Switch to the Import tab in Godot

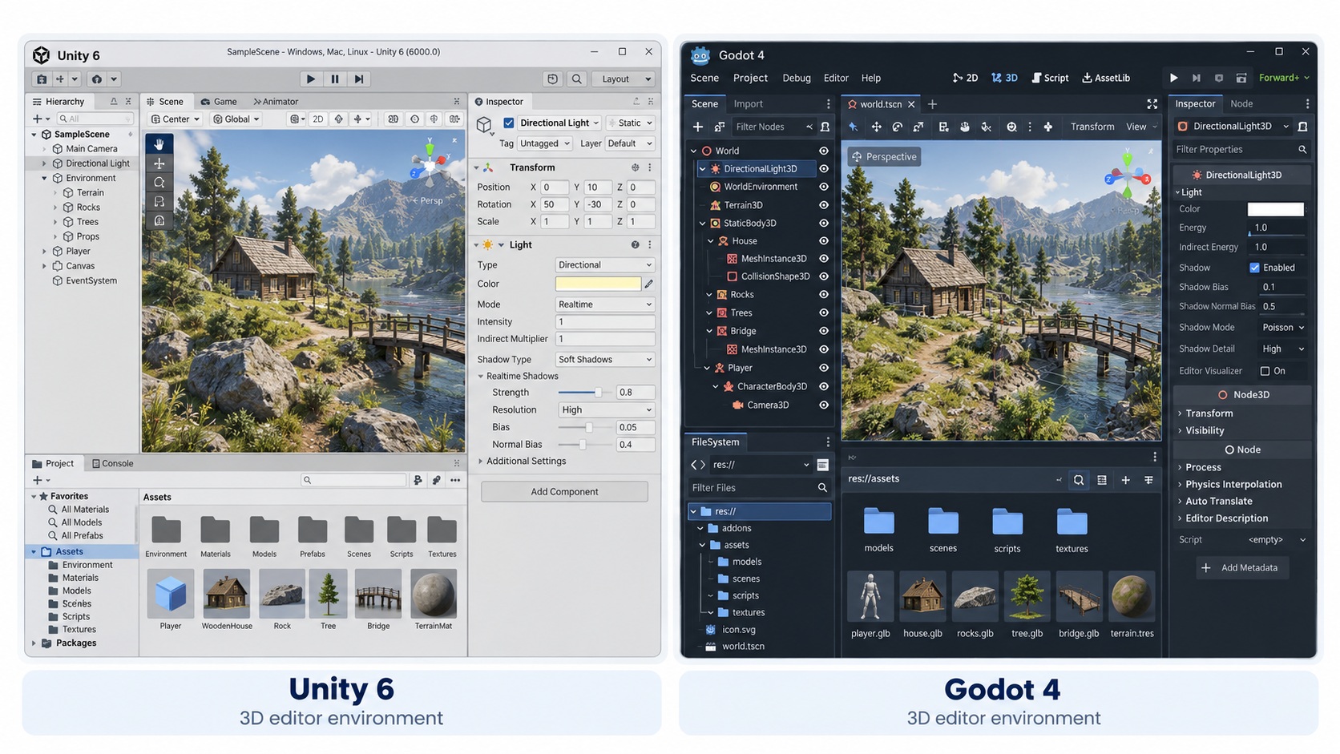coord(748,103)
